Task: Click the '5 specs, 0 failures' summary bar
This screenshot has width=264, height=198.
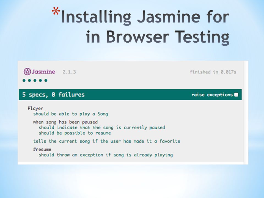Action: coord(130,95)
